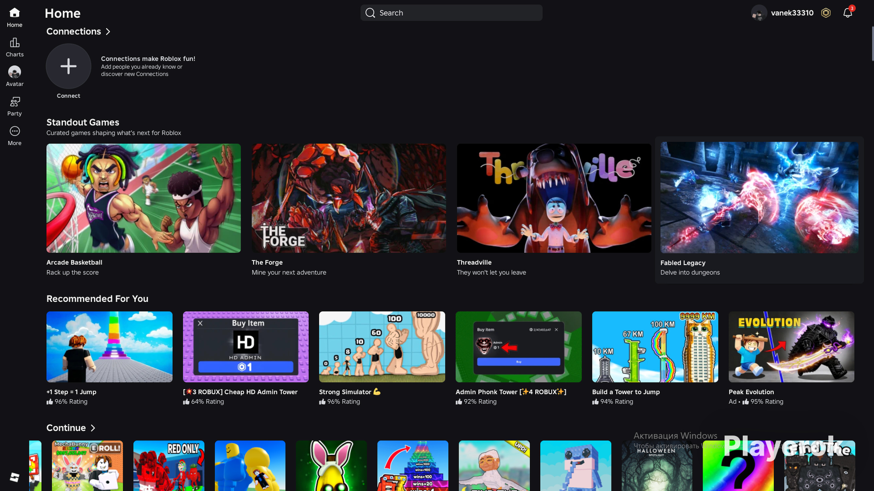874x491 pixels.
Task: Open the Connections heading link
Action: (x=74, y=31)
